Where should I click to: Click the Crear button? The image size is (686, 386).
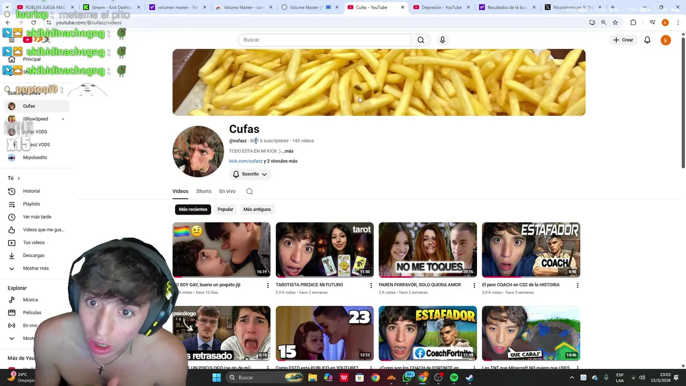click(x=623, y=40)
